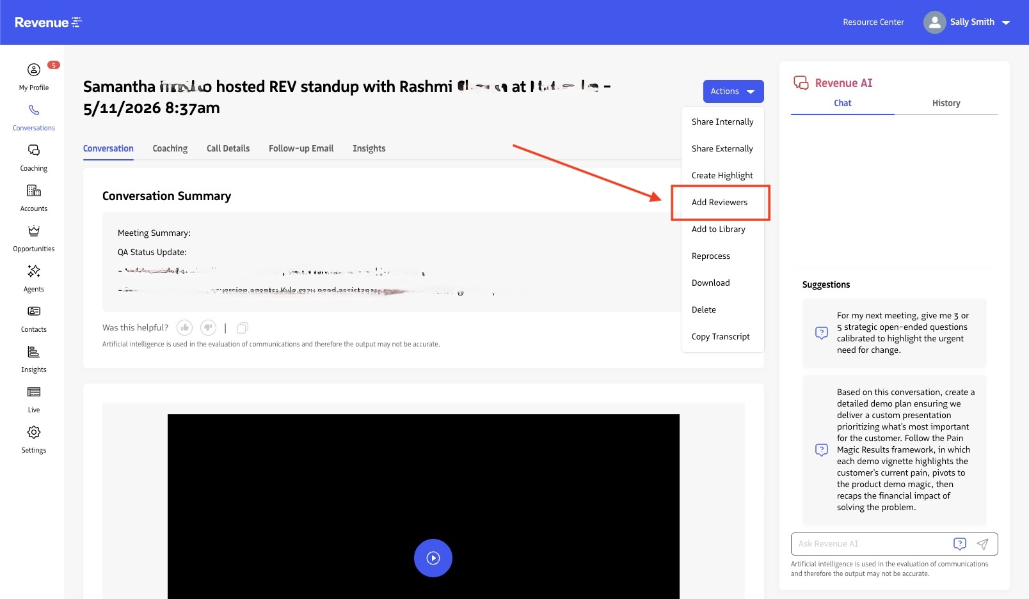The width and height of the screenshot is (1029, 599).
Task: Click the send arrow in Ask Revenue AI
Action: coord(982,544)
